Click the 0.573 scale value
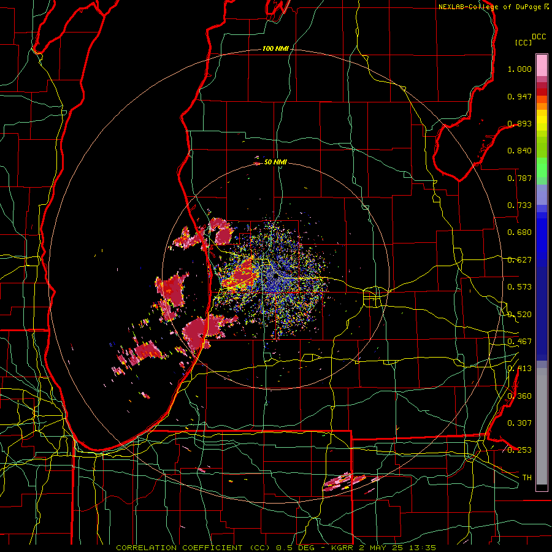This screenshot has height=552, width=552. click(x=519, y=287)
